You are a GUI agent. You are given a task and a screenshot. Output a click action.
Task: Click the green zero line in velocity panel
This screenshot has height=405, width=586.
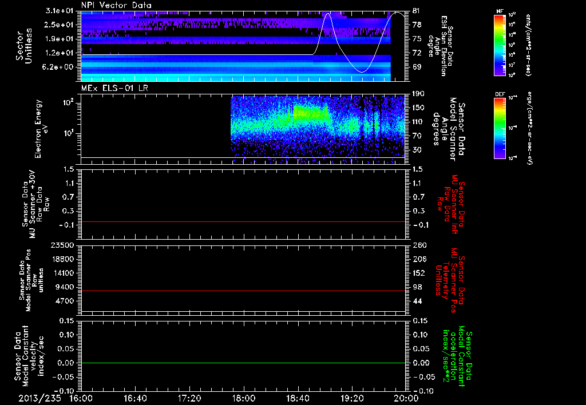(243, 363)
